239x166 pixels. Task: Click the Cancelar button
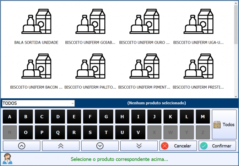178,146
